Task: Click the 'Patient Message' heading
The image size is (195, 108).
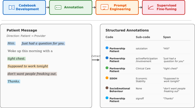Action: point(22,30)
